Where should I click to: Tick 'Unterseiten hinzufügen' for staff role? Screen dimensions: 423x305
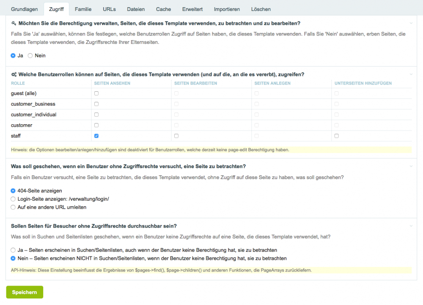click(x=337, y=136)
